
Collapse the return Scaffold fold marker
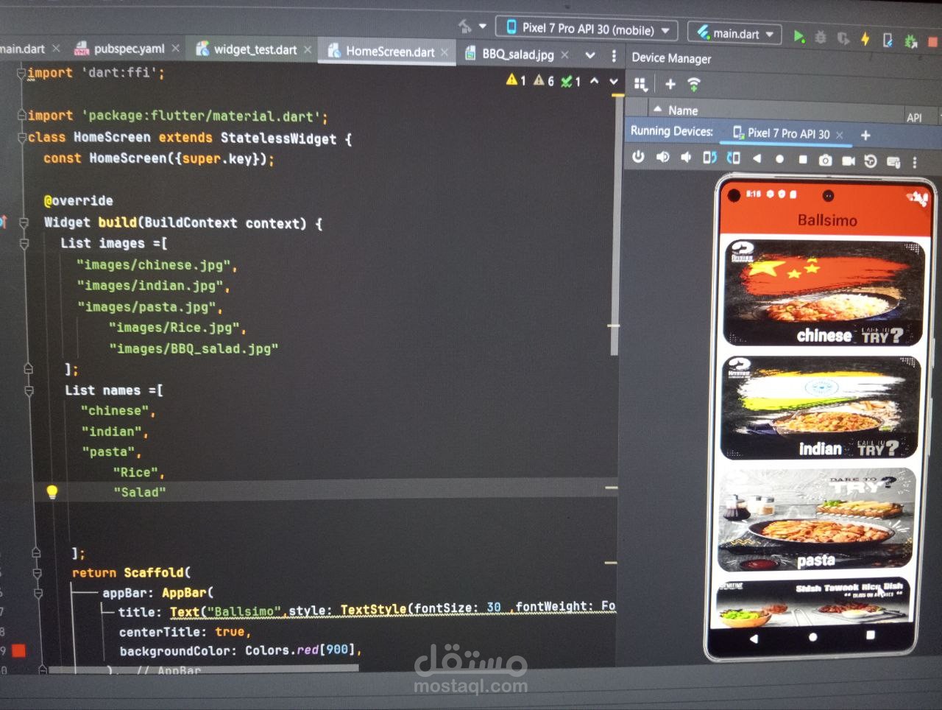[37, 572]
